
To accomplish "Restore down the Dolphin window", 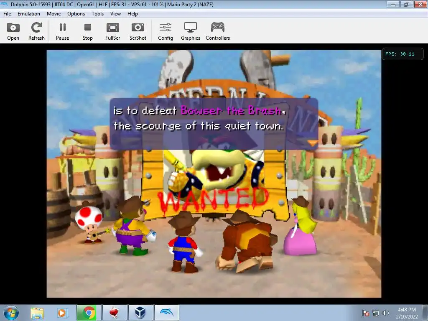I will [x=407, y=4].
